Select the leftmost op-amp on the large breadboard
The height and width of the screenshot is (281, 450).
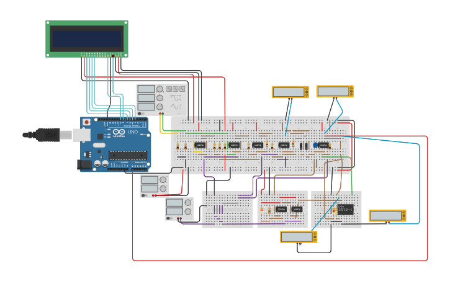point(199,146)
